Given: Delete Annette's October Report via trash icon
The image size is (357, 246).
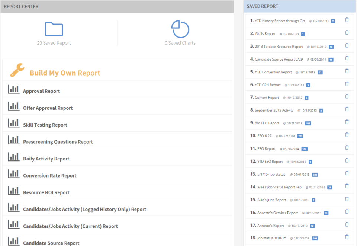Looking at the screenshot, I should (347, 212).
